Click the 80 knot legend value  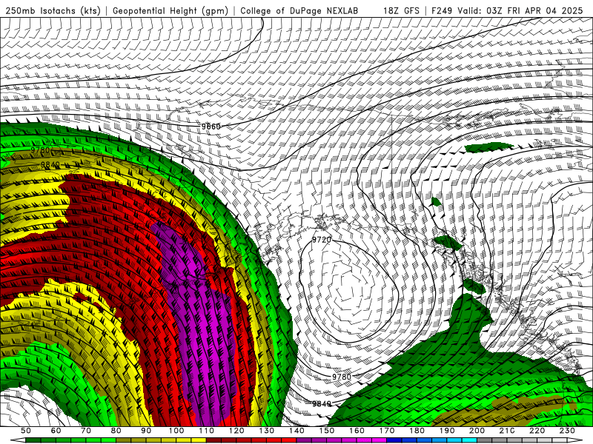pos(116,431)
